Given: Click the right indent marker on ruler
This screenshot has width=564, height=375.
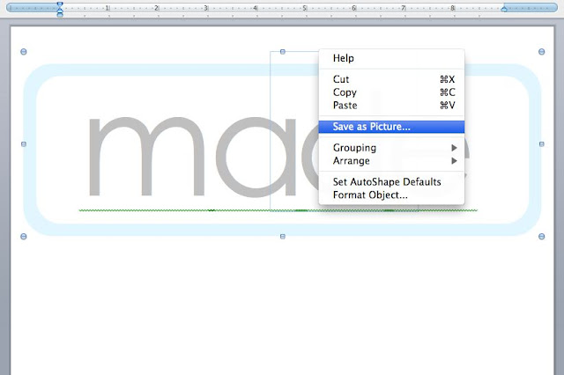Looking at the screenshot, I should tap(504, 9).
